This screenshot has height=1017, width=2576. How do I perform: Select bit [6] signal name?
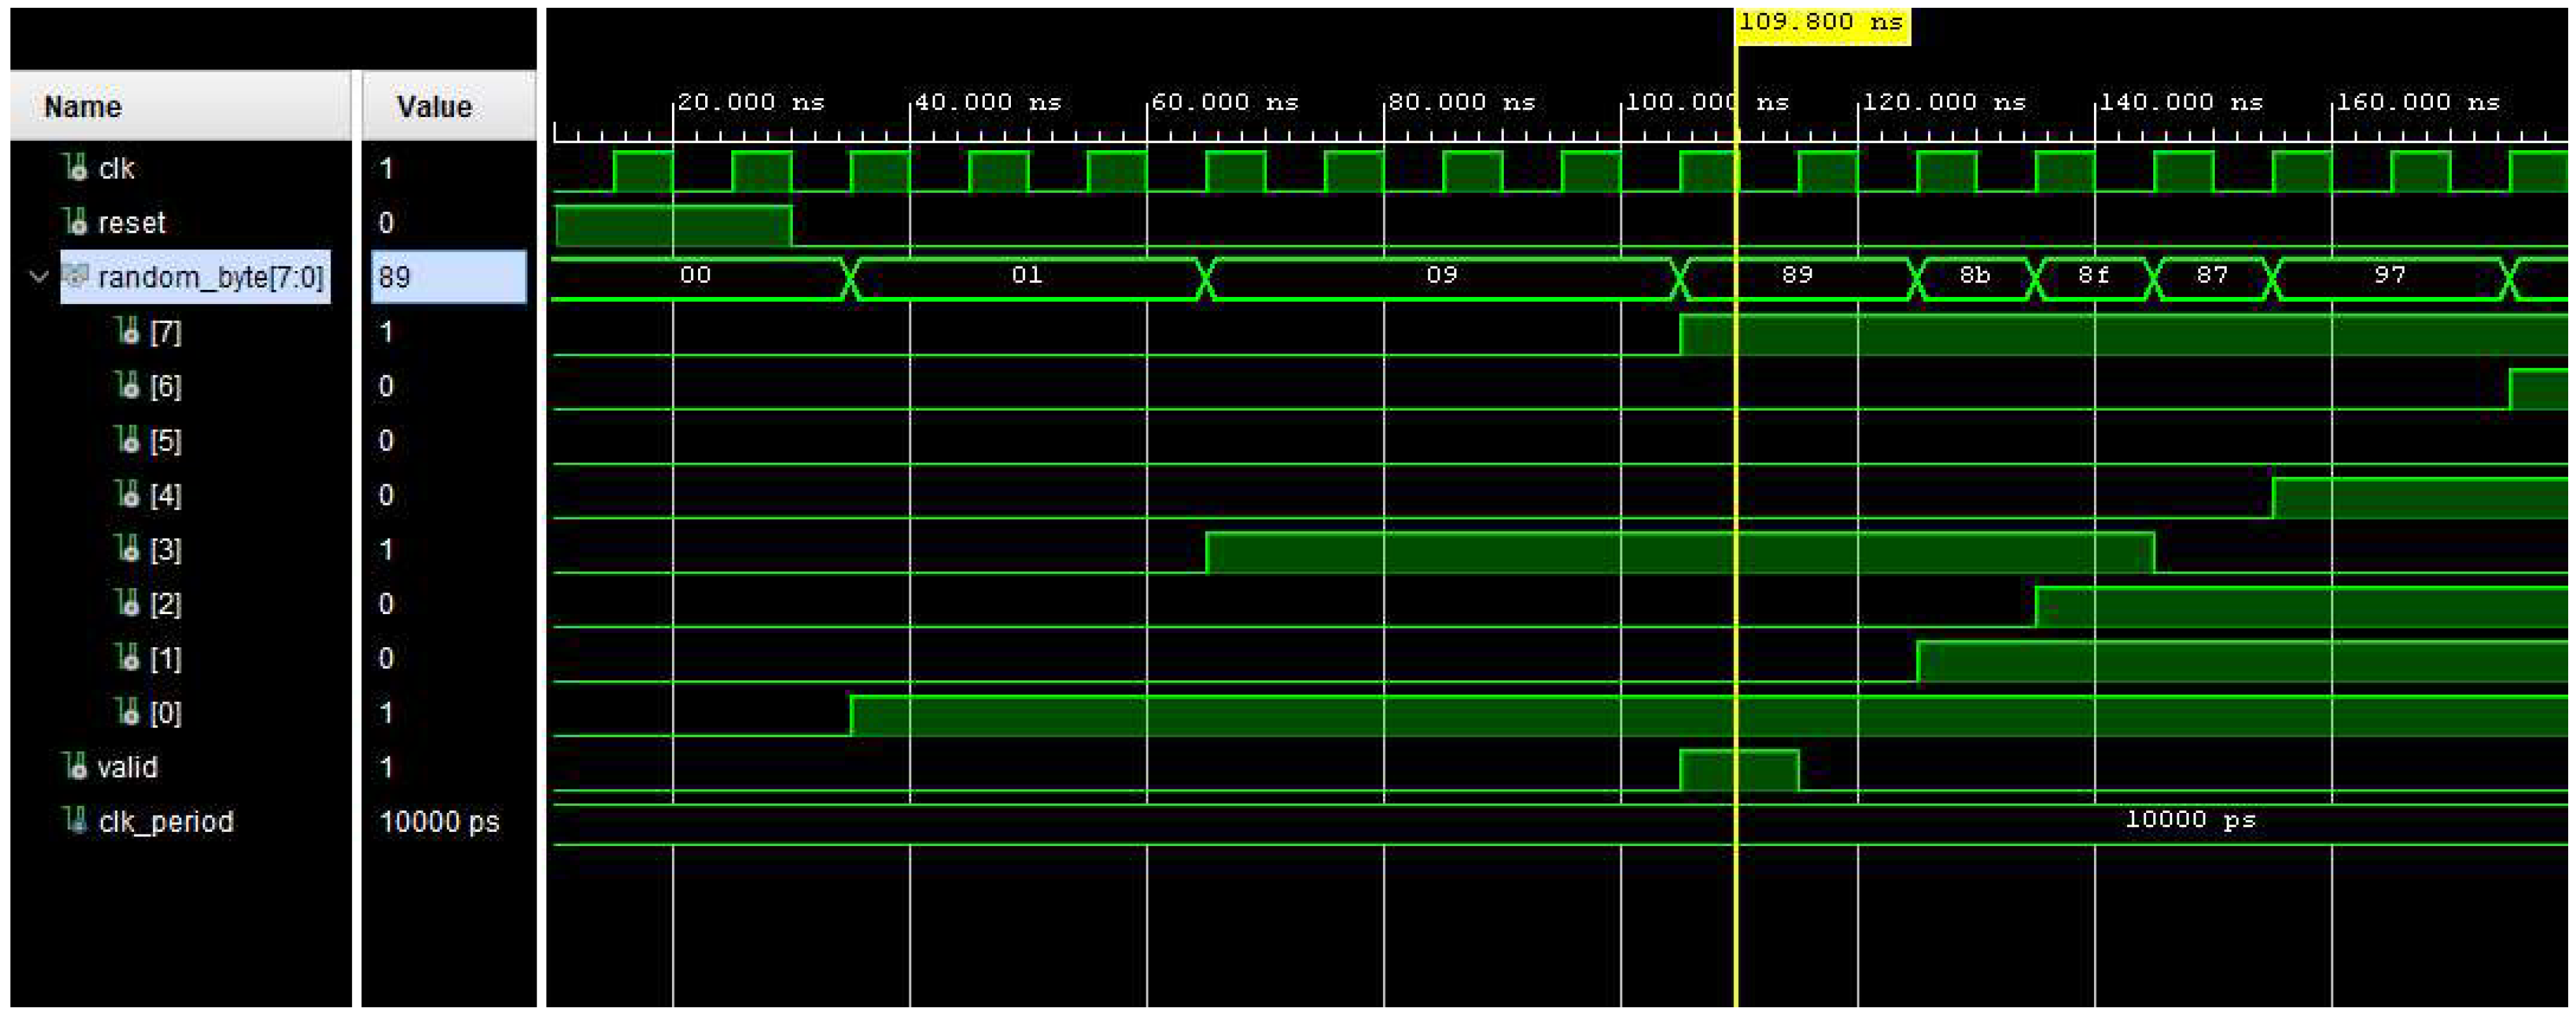(166, 385)
